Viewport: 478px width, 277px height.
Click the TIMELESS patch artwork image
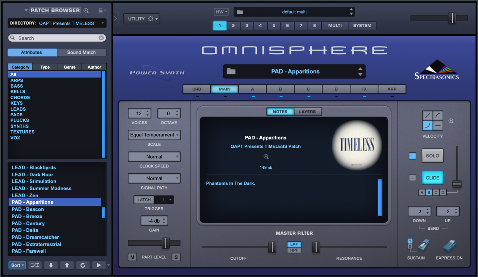click(x=356, y=144)
